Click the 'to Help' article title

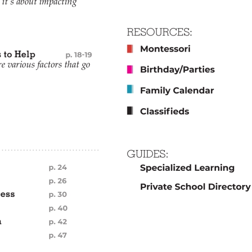19,54
